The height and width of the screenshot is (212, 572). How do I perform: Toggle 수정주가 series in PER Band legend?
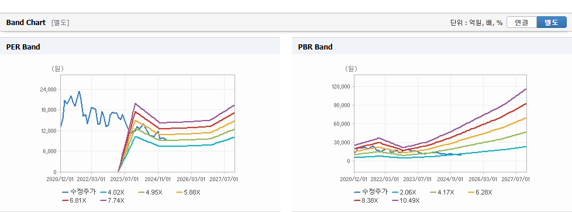tap(79, 192)
